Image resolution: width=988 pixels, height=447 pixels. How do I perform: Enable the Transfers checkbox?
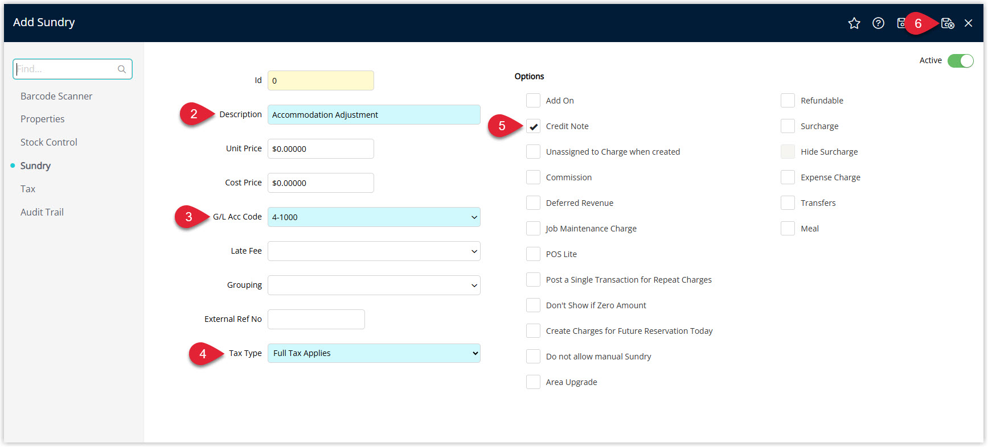click(x=788, y=203)
